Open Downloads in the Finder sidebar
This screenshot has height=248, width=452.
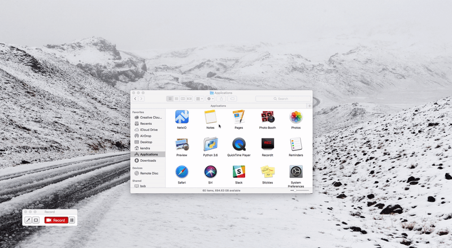[x=149, y=160]
